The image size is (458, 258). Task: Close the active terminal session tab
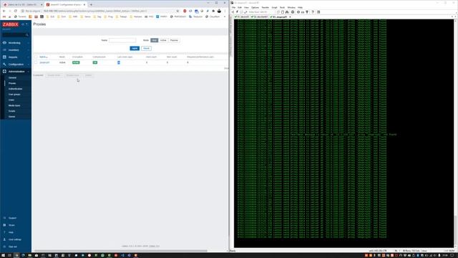click(290, 17)
